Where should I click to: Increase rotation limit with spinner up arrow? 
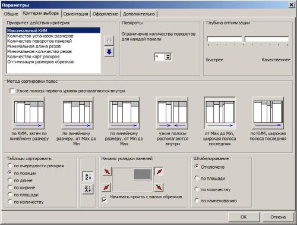[168, 55]
